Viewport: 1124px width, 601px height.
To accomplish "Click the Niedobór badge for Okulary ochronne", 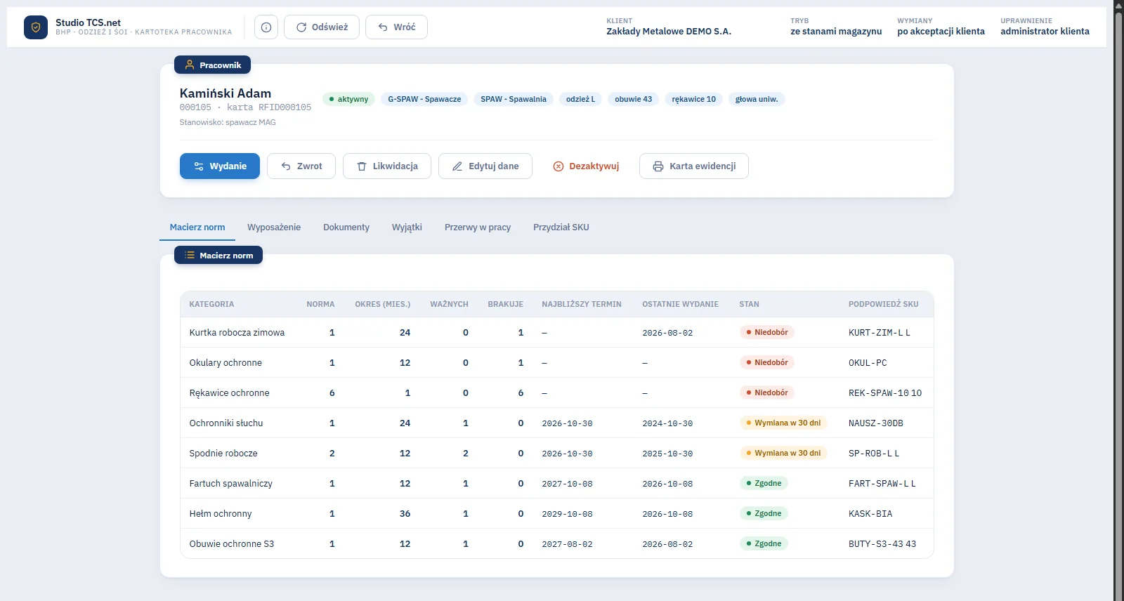I will (766, 362).
